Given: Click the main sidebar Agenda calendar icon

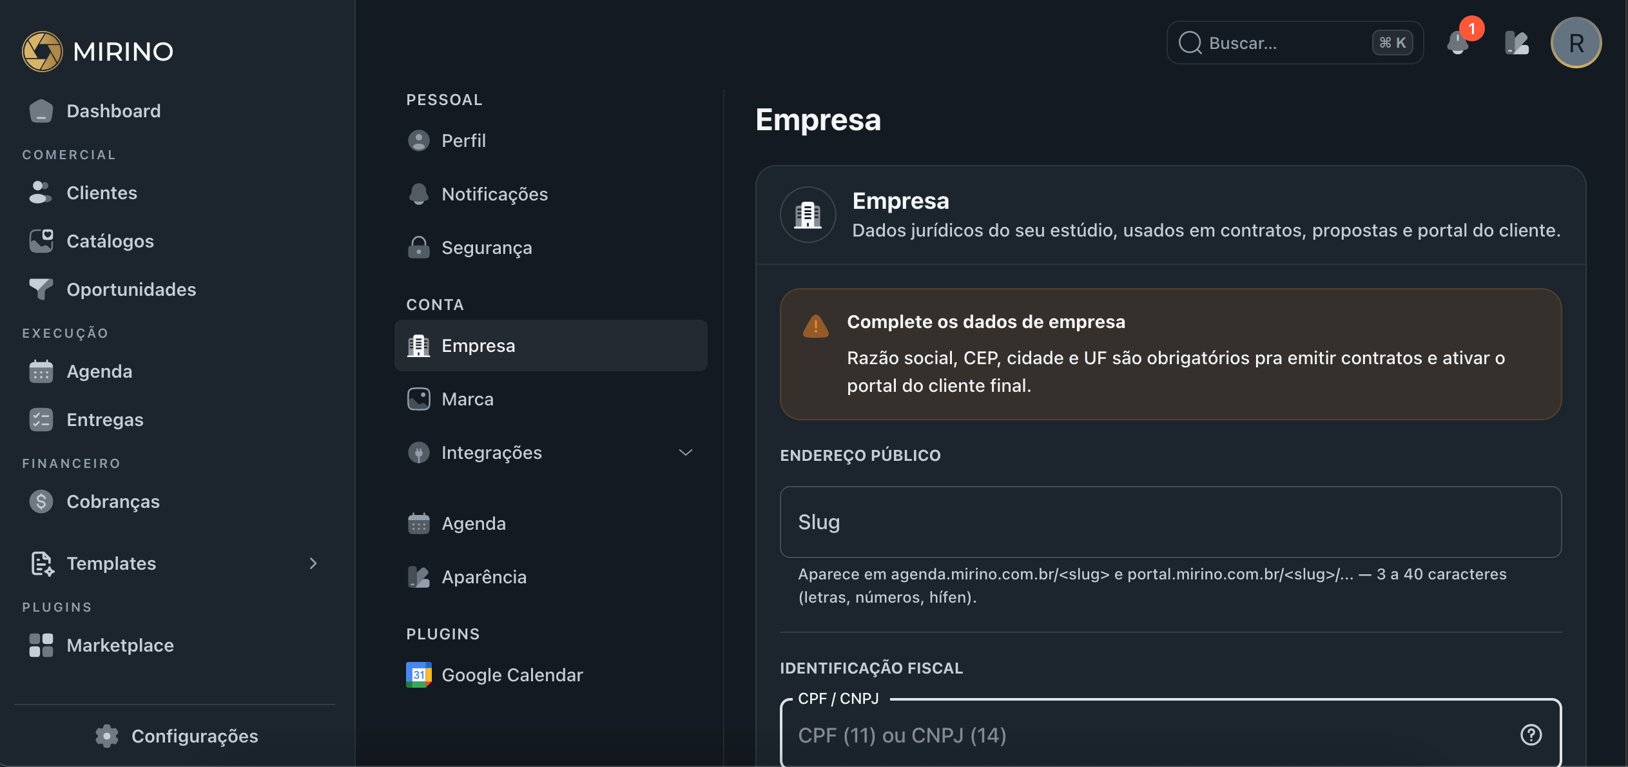Looking at the screenshot, I should pos(41,371).
